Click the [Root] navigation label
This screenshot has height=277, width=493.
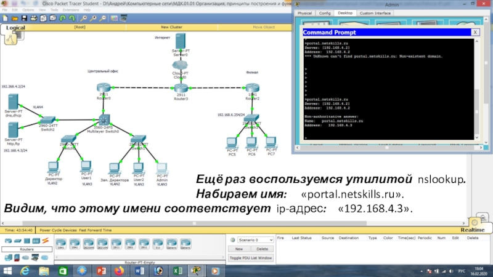pyautogui.click(x=79, y=27)
